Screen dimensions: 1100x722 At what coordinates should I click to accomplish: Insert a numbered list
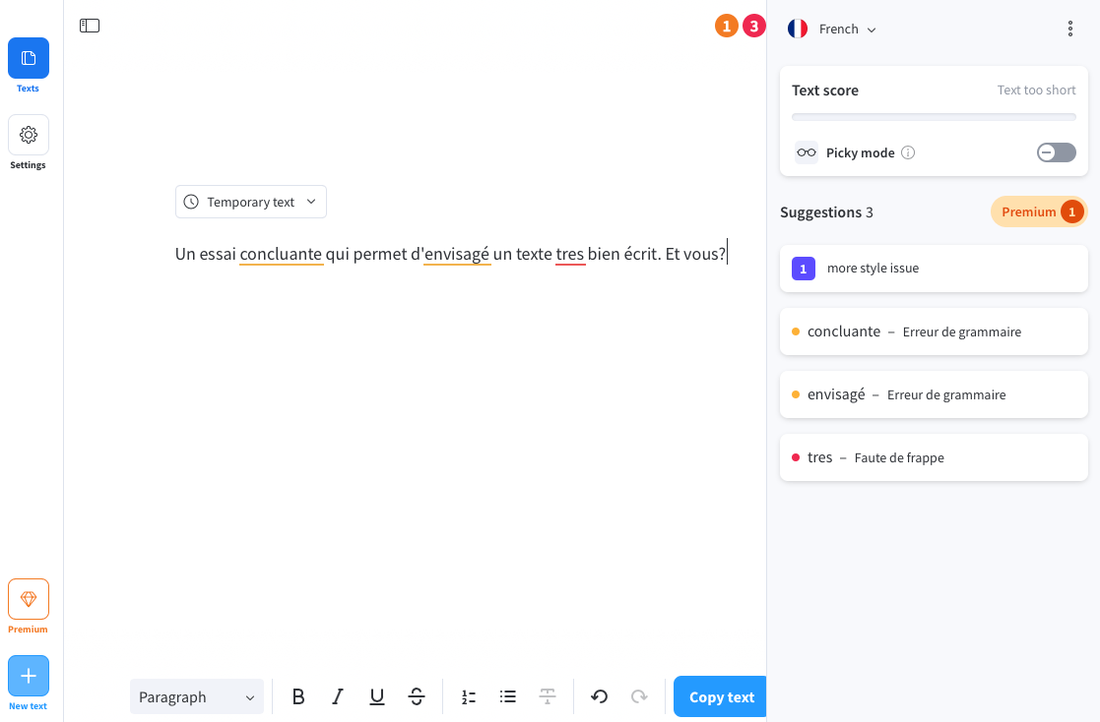(469, 696)
